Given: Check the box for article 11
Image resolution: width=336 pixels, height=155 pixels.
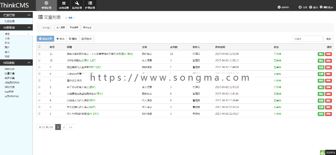Looking at the screenshot, I should [40, 54].
